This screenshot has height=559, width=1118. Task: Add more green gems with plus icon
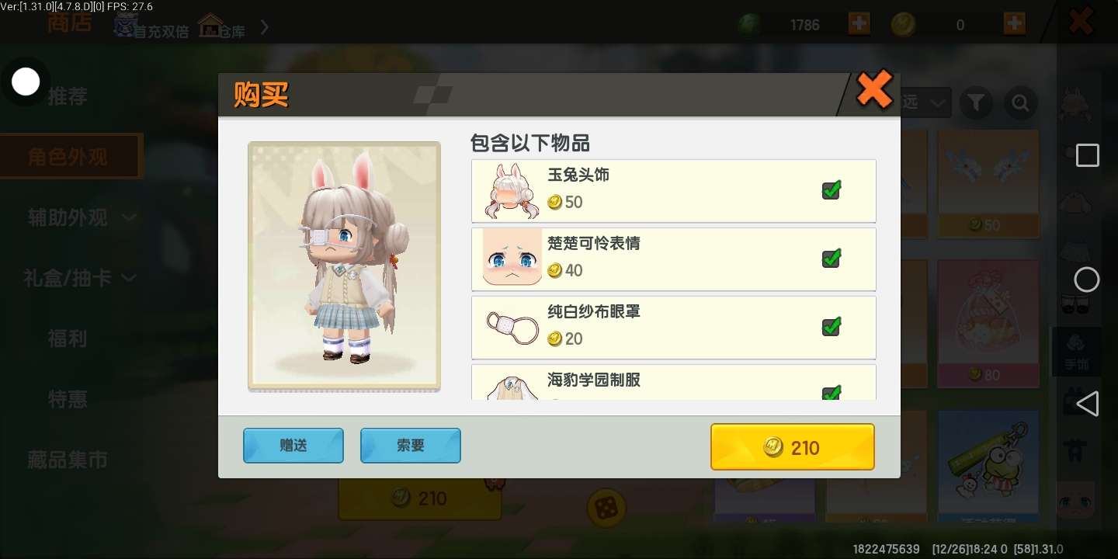(859, 23)
